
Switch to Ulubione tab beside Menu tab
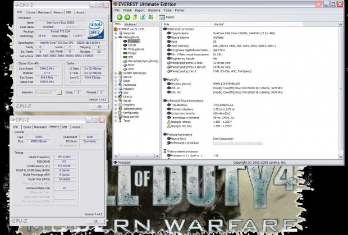130,24
